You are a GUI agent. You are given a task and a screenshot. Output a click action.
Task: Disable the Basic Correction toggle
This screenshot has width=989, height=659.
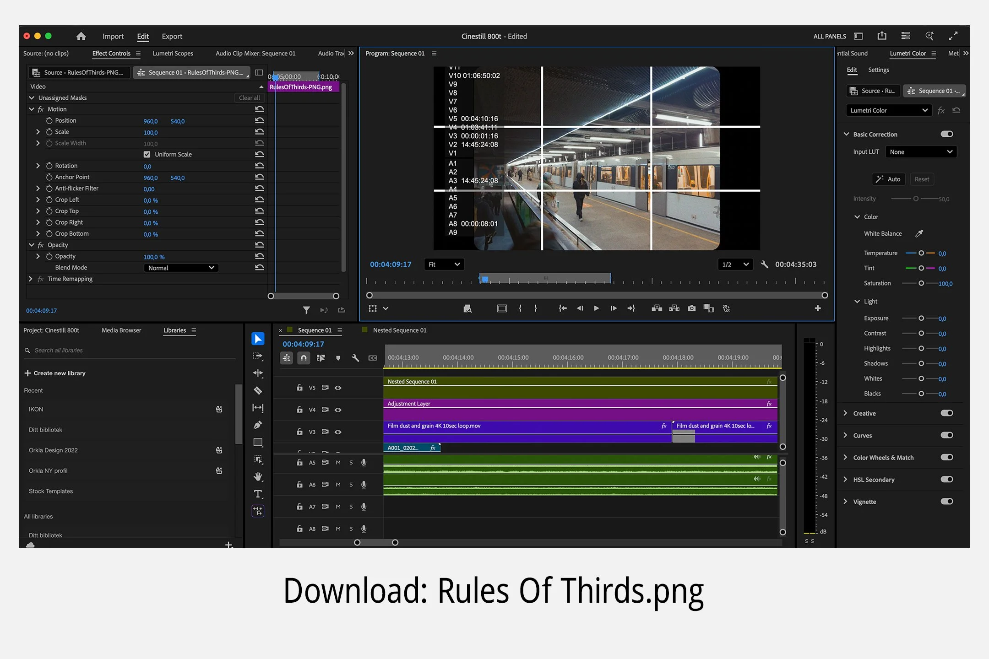pos(946,134)
